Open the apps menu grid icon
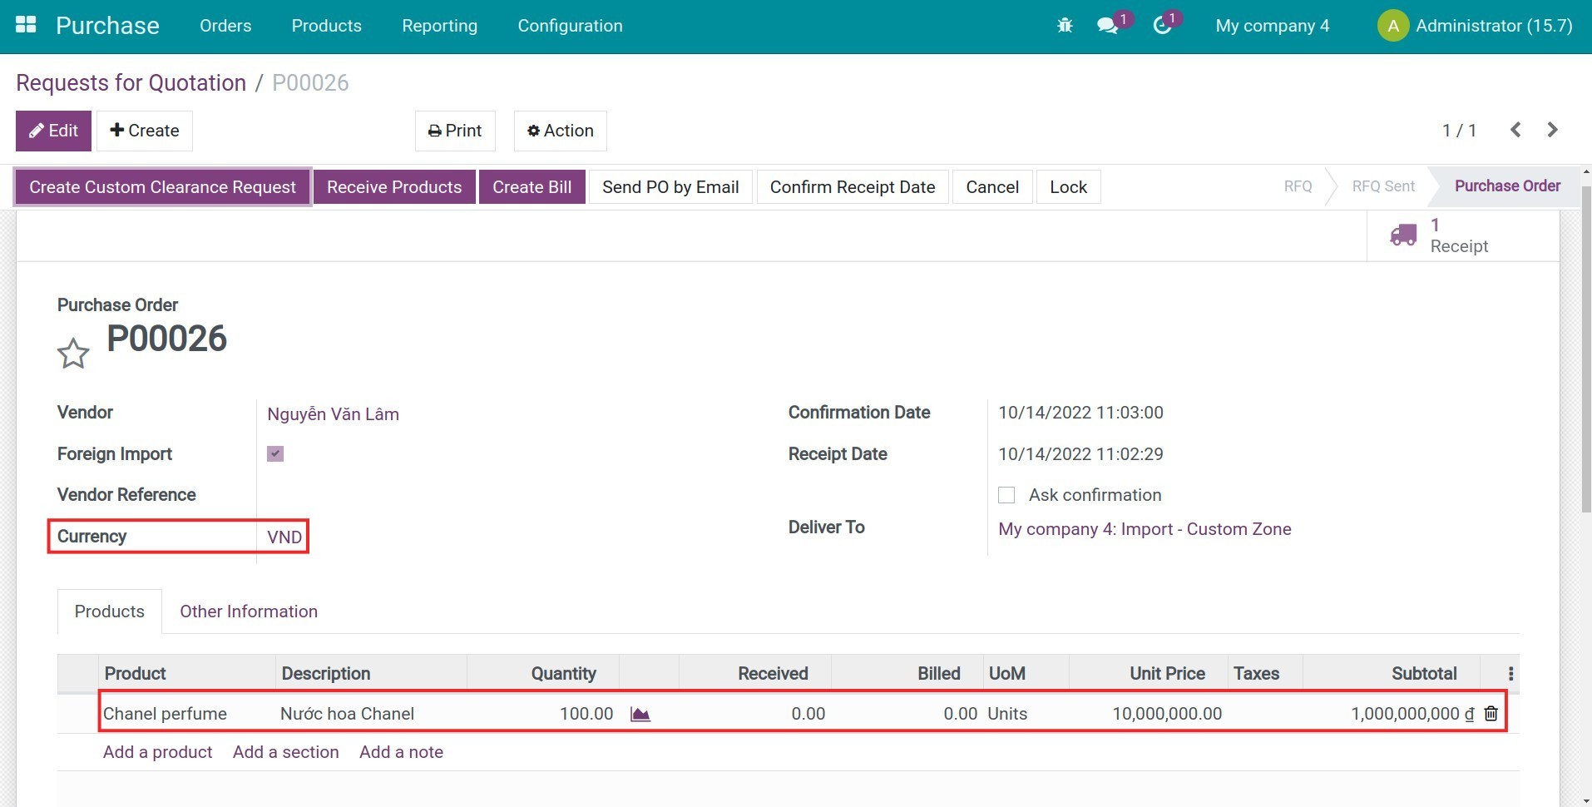The height and width of the screenshot is (807, 1592). point(26,25)
